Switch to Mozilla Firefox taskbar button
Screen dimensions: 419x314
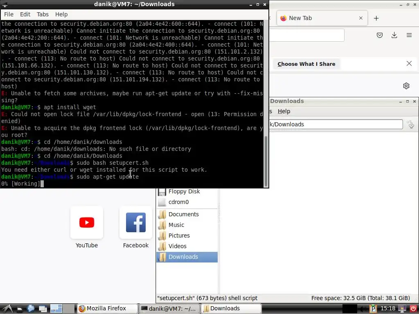coord(108,309)
